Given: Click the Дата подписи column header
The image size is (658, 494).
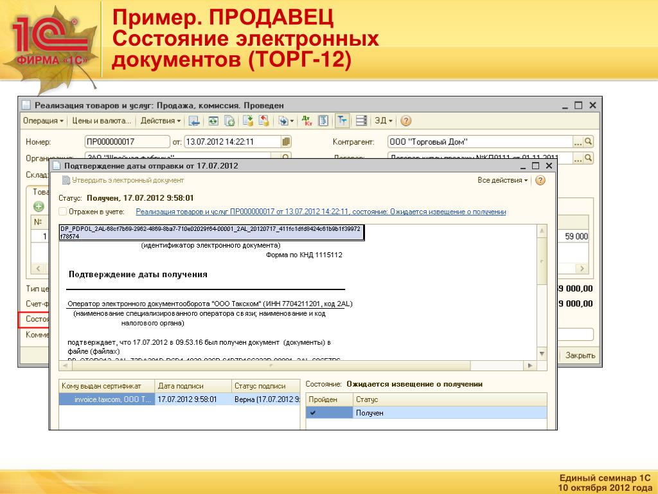Looking at the screenshot, I should pos(193,386).
